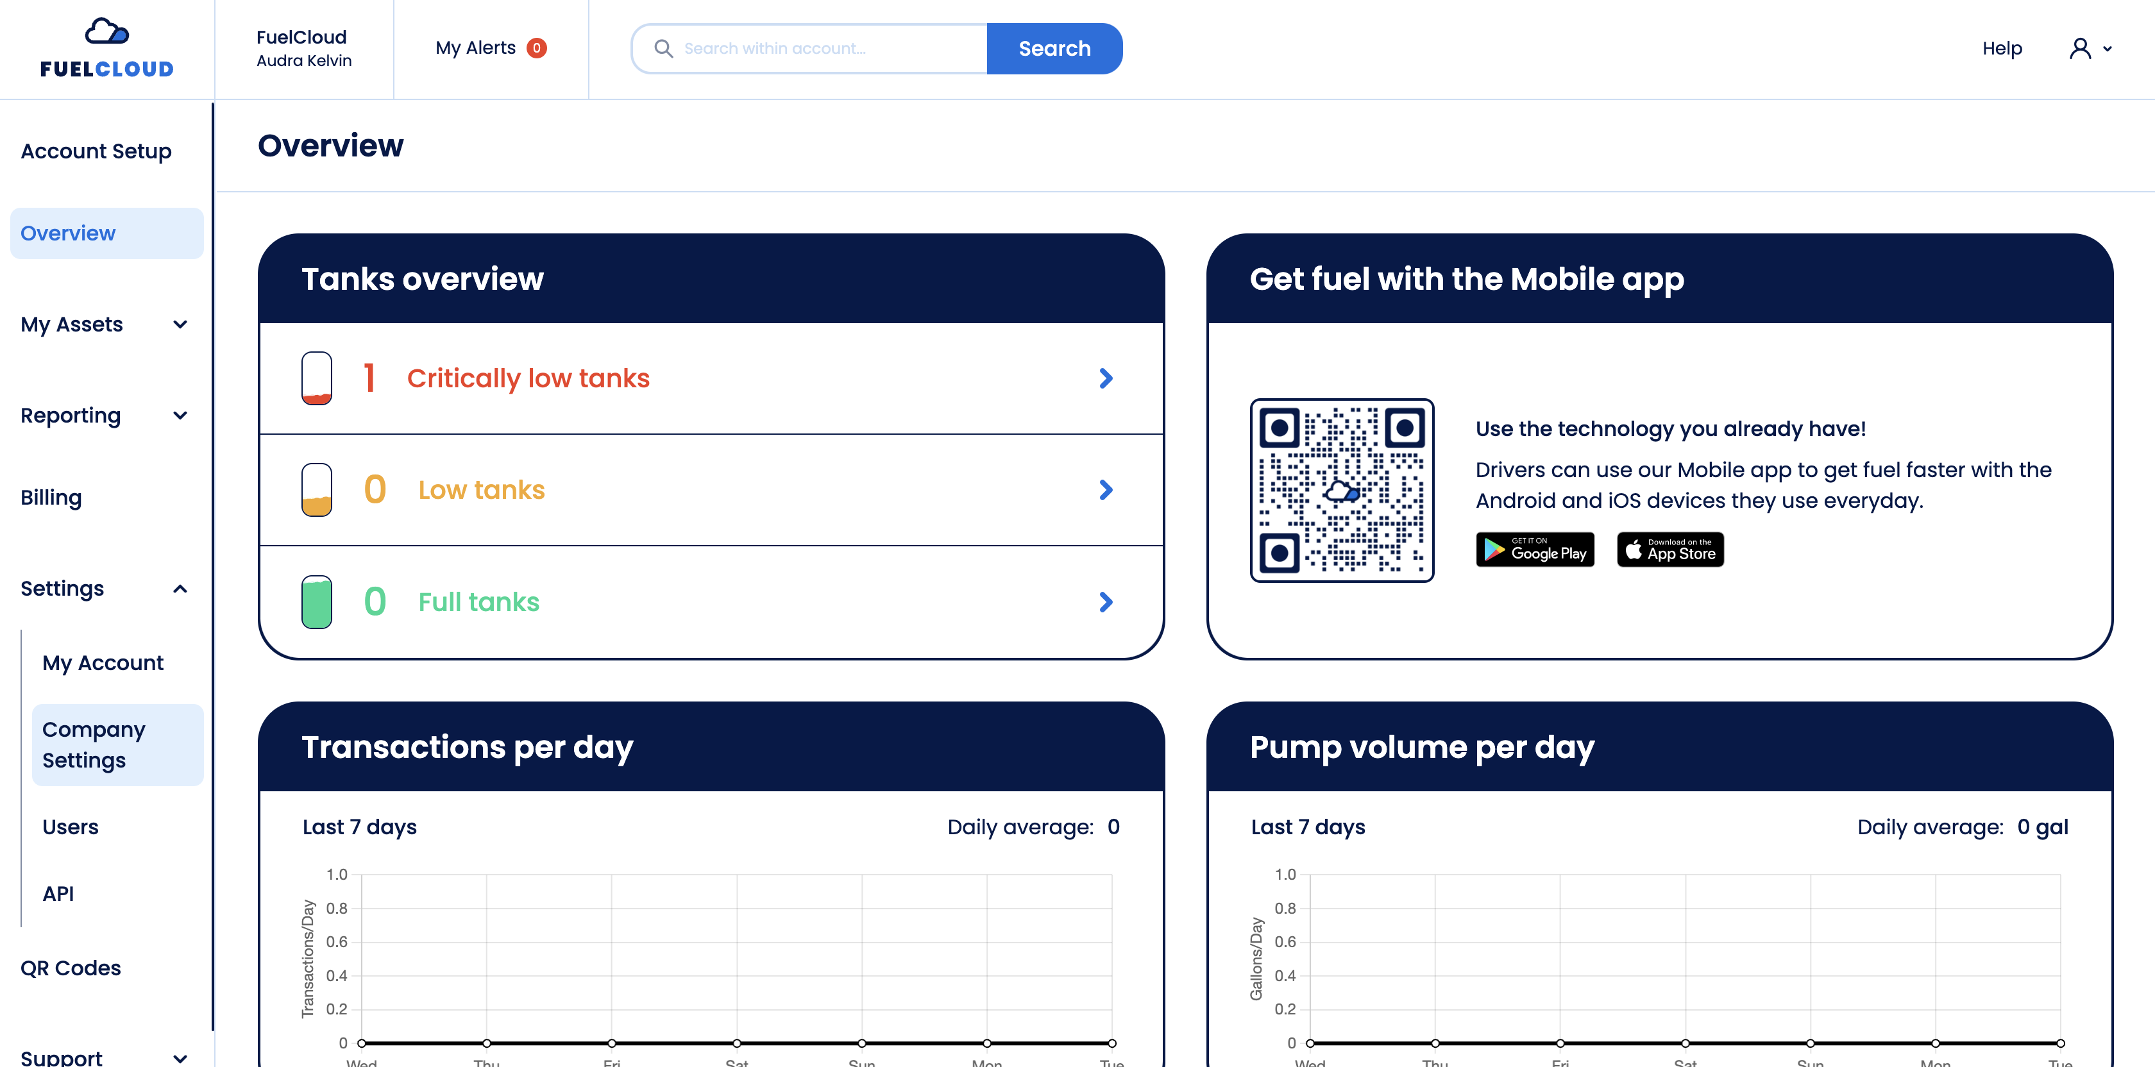Go to the Billing page
Image resolution: width=2155 pixels, height=1067 pixels.
pos(51,498)
